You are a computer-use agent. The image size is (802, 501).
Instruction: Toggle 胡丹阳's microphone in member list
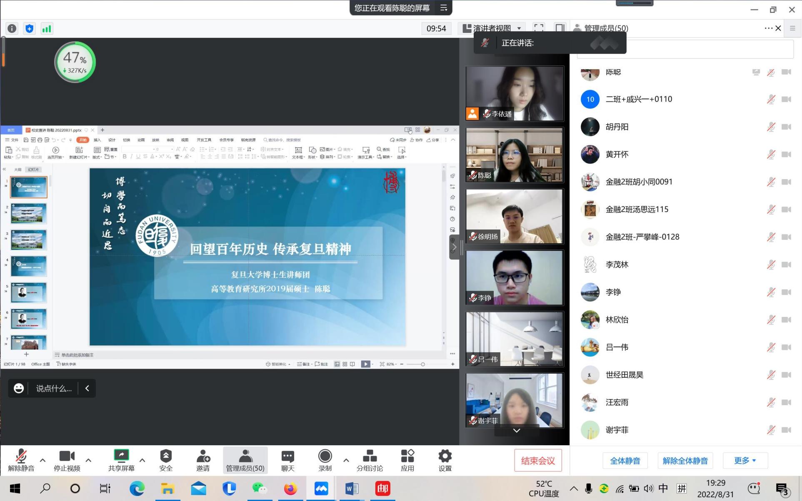click(771, 127)
